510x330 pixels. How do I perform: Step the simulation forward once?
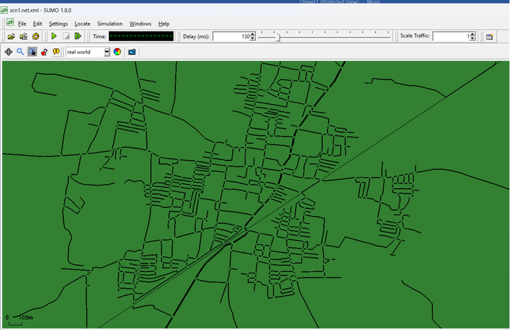[78, 36]
